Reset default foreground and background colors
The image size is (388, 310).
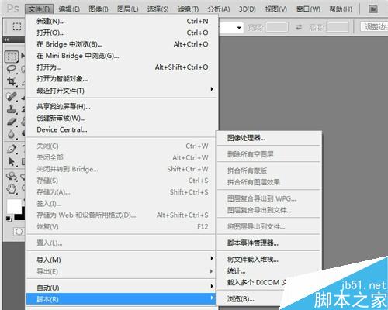tap(9, 219)
